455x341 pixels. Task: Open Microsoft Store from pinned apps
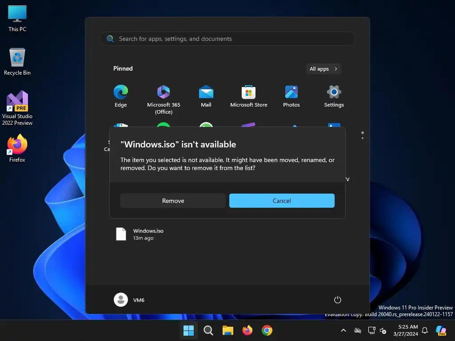(x=249, y=96)
